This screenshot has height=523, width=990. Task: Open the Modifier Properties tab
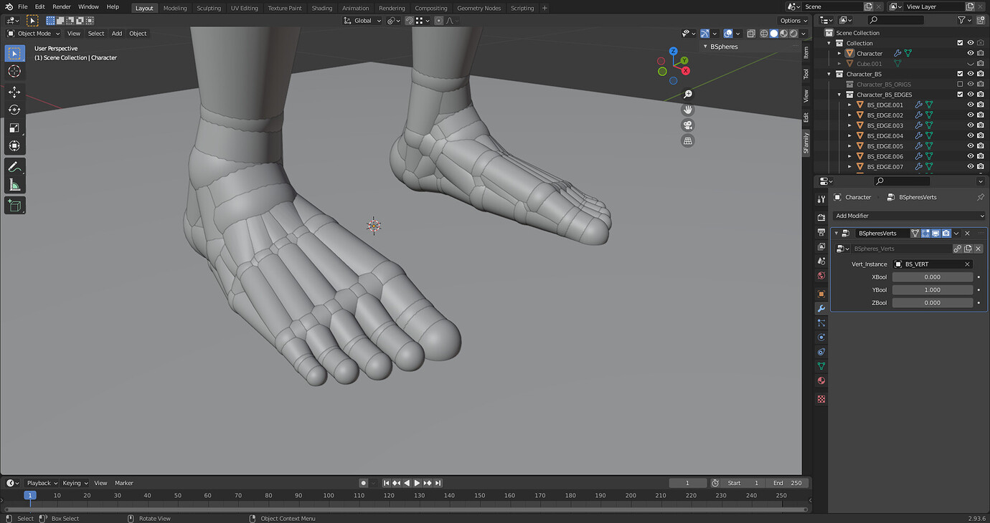click(x=821, y=308)
